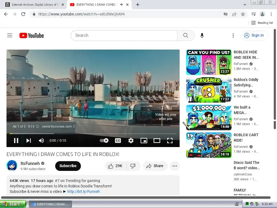277x208 pixels.
Task: Click the ad progress bar
Action: coord(93,134)
